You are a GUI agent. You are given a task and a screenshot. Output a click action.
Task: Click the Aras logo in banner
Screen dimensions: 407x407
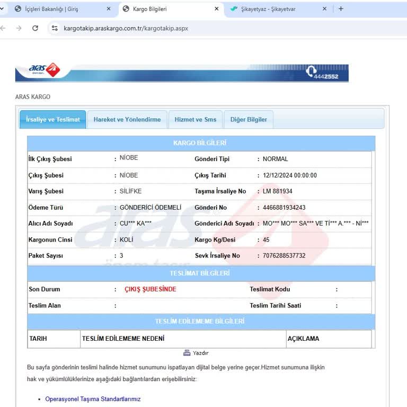(x=45, y=69)
